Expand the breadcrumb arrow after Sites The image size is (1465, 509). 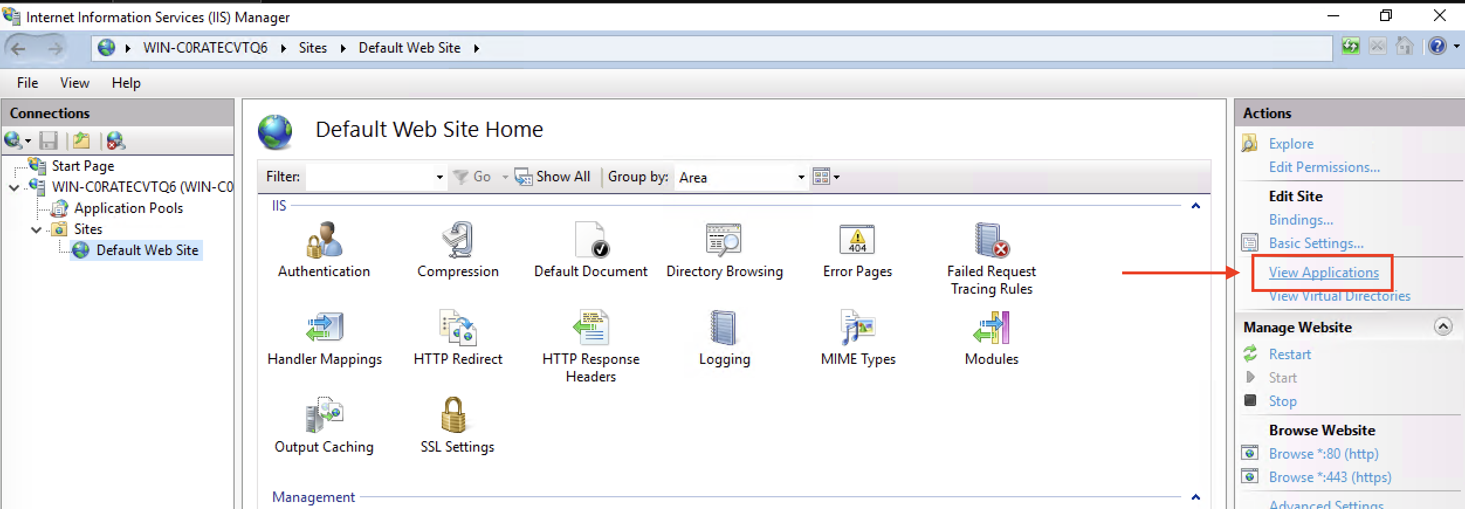[x=343, y=49]
